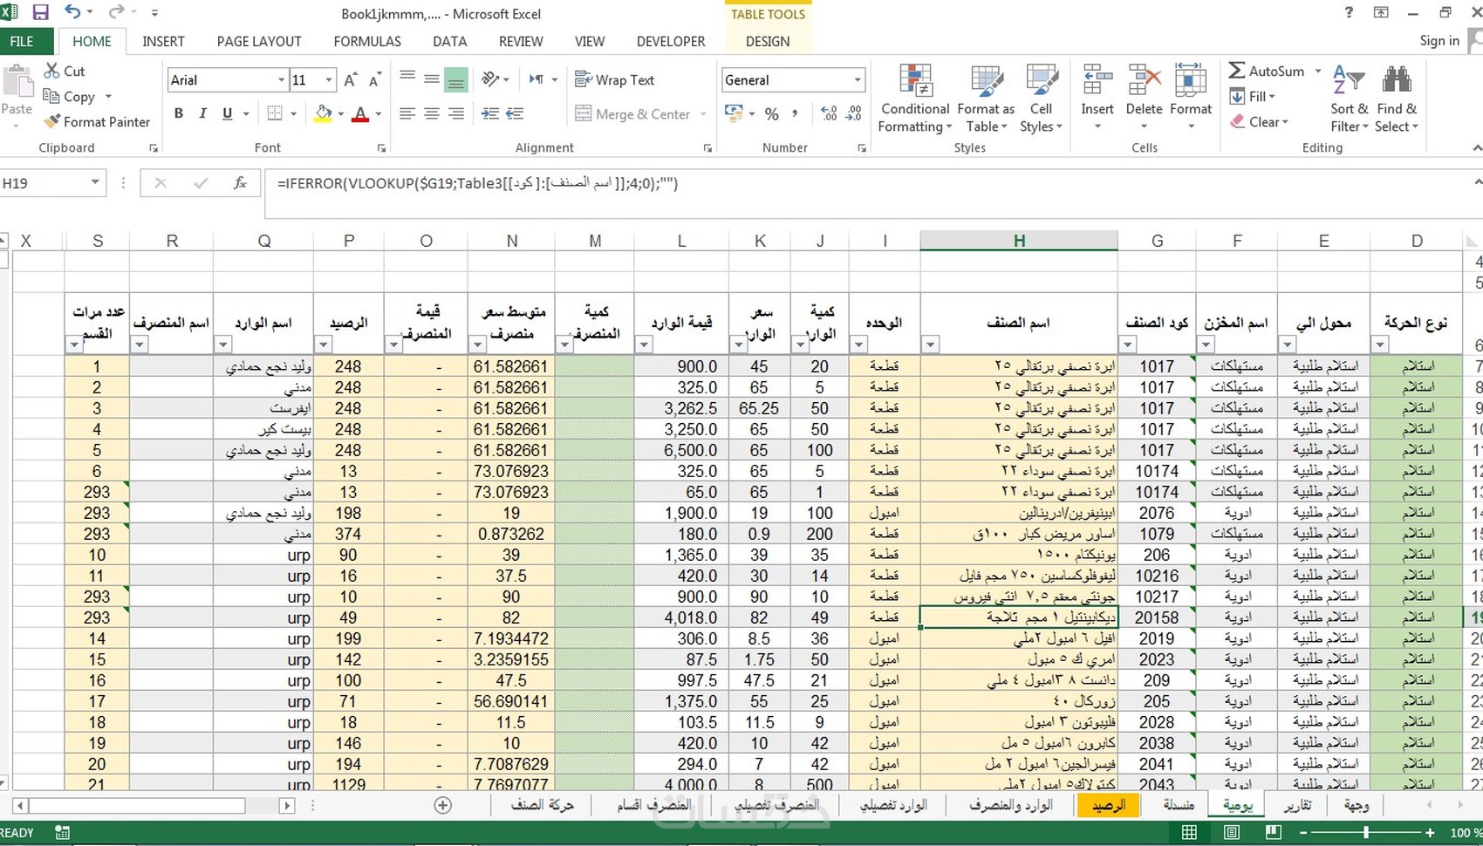Click the Decrease Decimal icon
The image size is (1483, 846).
(854, 113)
